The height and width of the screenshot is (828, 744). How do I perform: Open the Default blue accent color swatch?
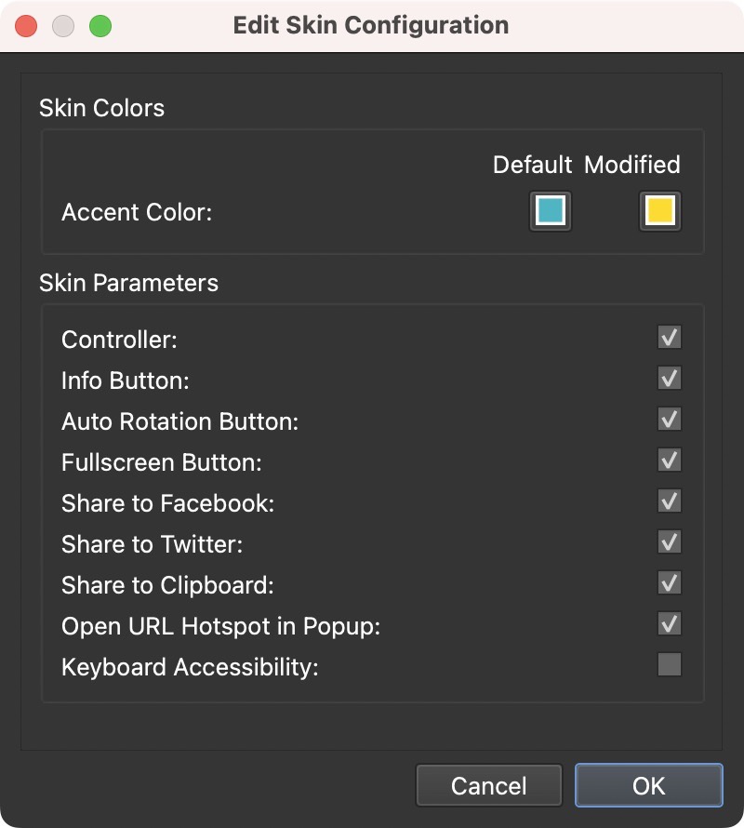pos(551,210)
